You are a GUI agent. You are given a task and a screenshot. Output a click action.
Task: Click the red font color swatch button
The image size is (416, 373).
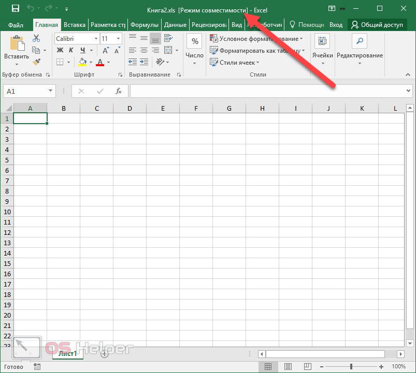tap(99, 62)
